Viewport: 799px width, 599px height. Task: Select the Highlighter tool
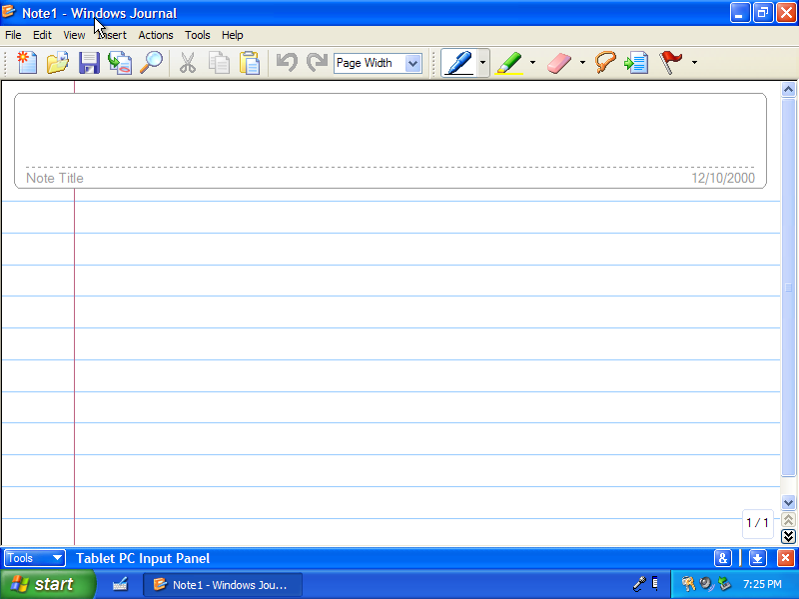coord(509,63)
